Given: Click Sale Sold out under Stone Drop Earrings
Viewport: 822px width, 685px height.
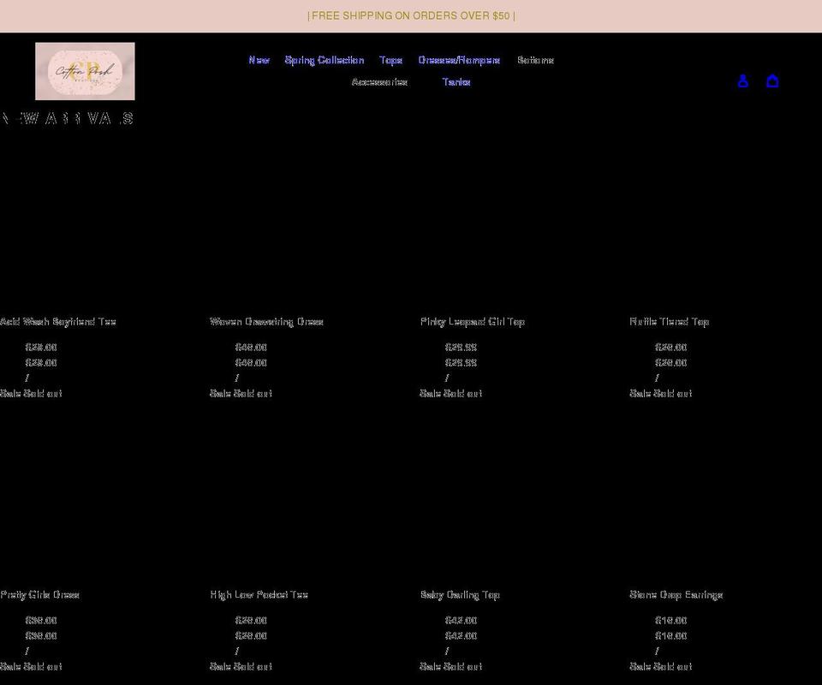Looking at the screenshot, I should tap(660, 667).
